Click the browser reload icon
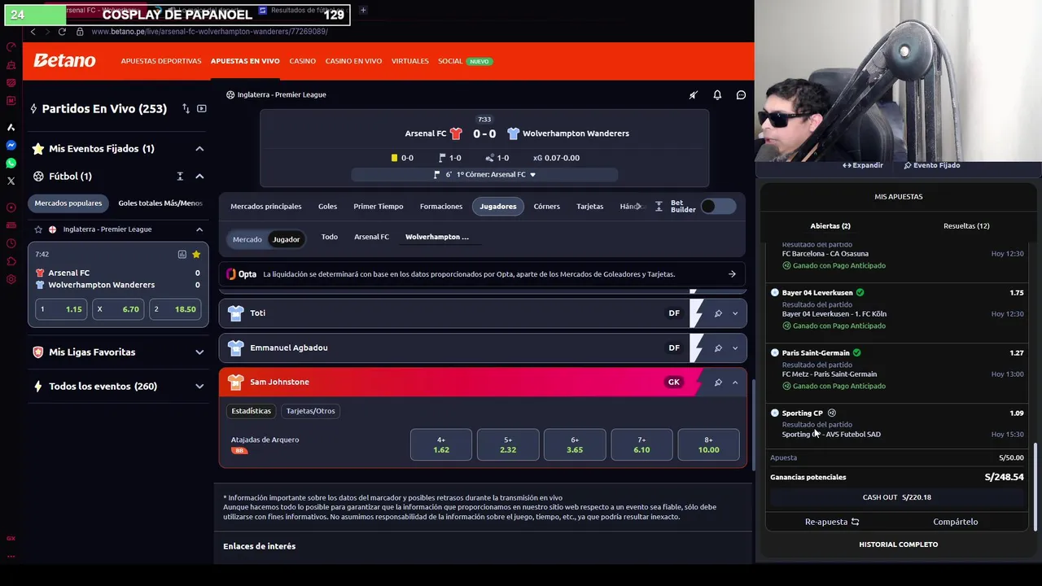 pos(62,32)
